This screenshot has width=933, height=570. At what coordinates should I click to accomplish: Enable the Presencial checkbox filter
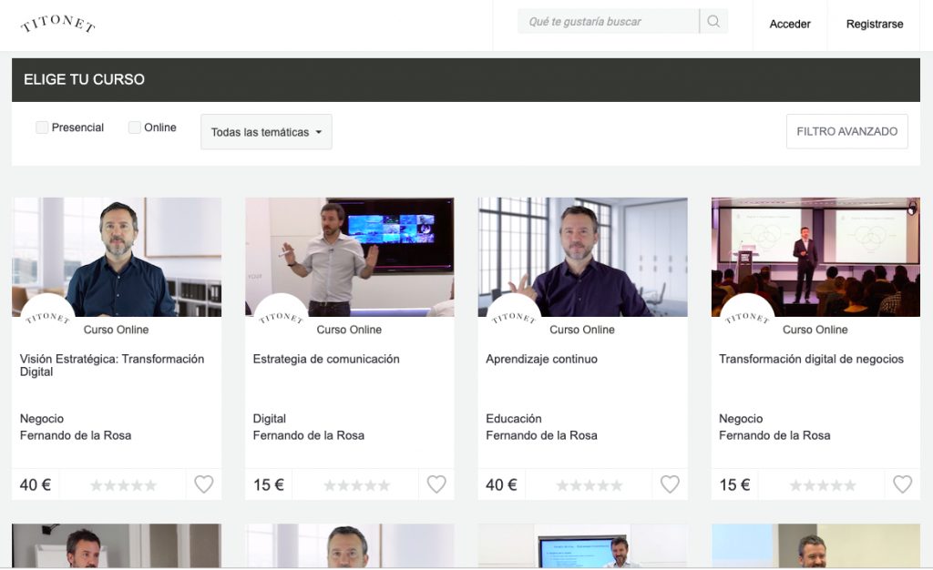click(x=42, y=127)
